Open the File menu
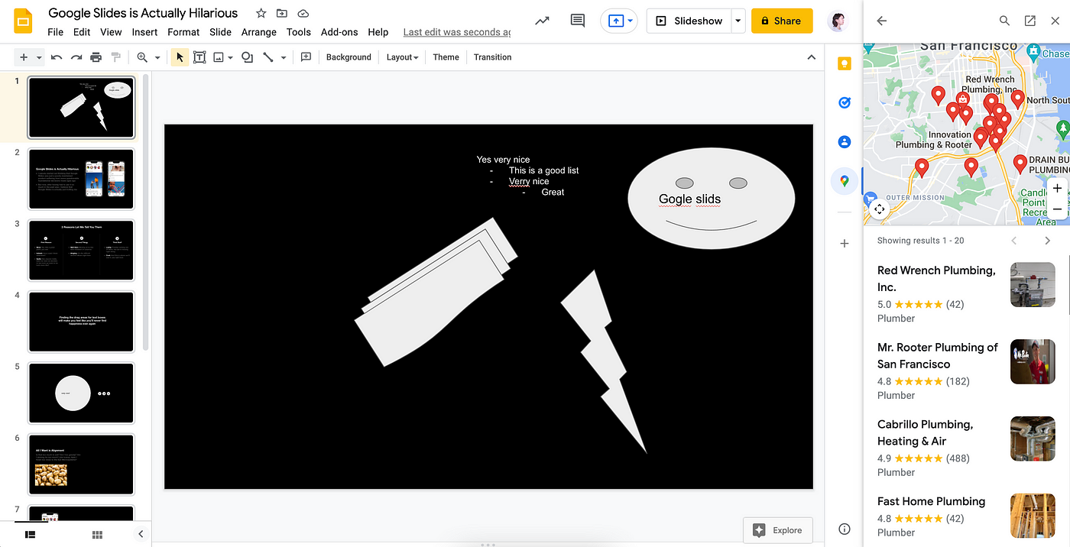This screenshot has height=547, width=1070. [x=55, y=32]
